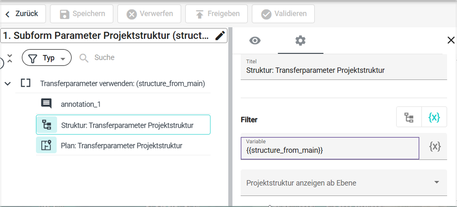457x207 pixels.
Task: Open the eye preview tab
Action: [x=255, y=41]
